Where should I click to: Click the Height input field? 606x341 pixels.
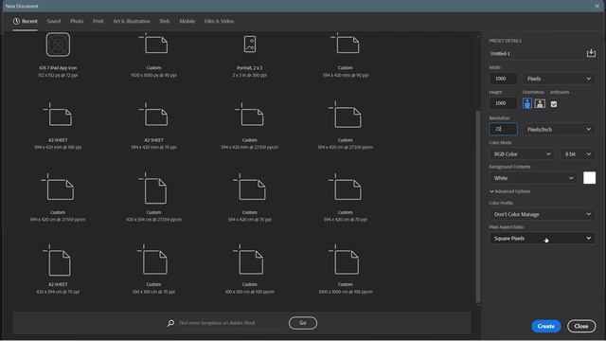(x=503, y=103)
